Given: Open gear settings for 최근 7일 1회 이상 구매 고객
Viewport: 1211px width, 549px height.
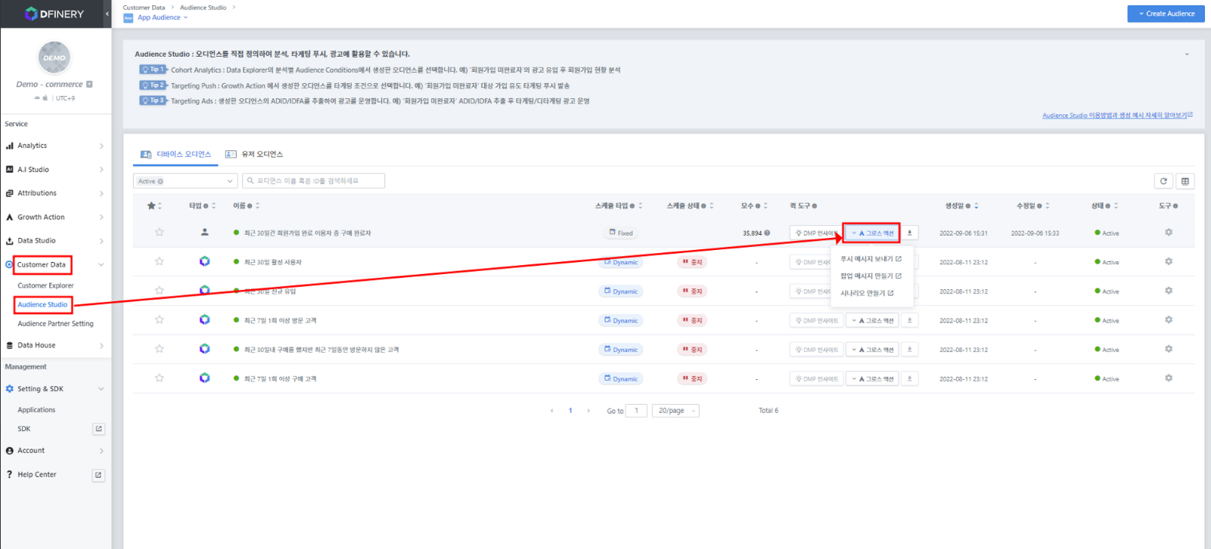Looking at the screenshot, I should click(1169, 378).
